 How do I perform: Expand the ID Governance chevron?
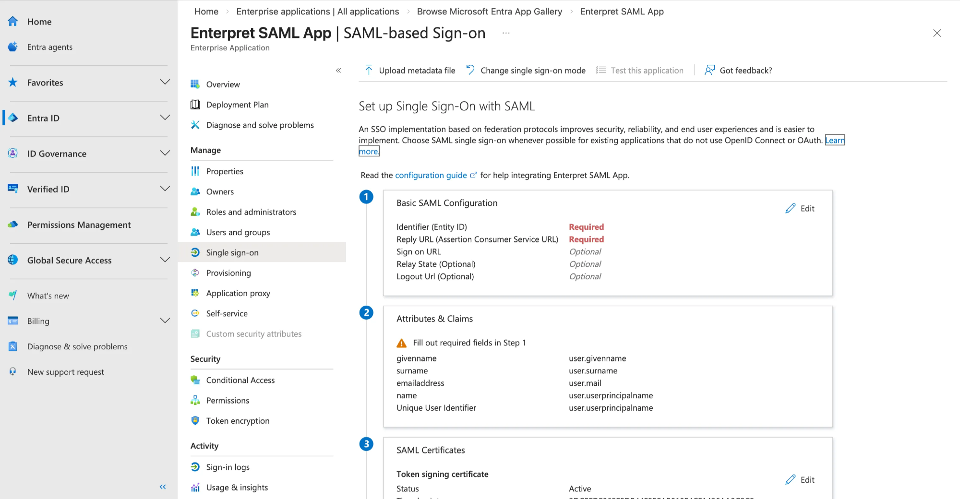click(165, 153)
